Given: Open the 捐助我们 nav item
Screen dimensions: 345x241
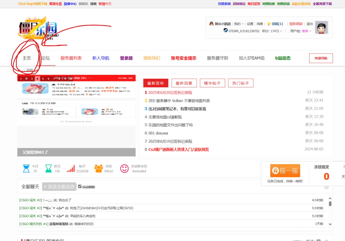Looking at the screenshot, I should (x=152, y=58).
